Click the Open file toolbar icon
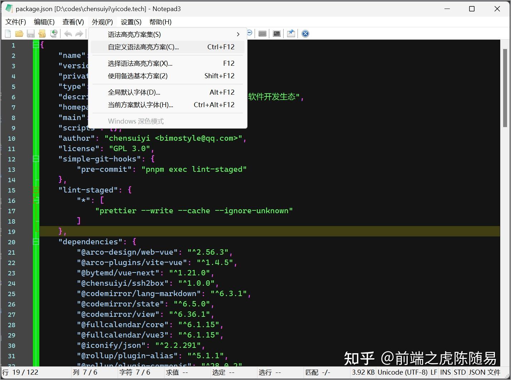This screenshot has width=511, height=380. click(19, 34)
